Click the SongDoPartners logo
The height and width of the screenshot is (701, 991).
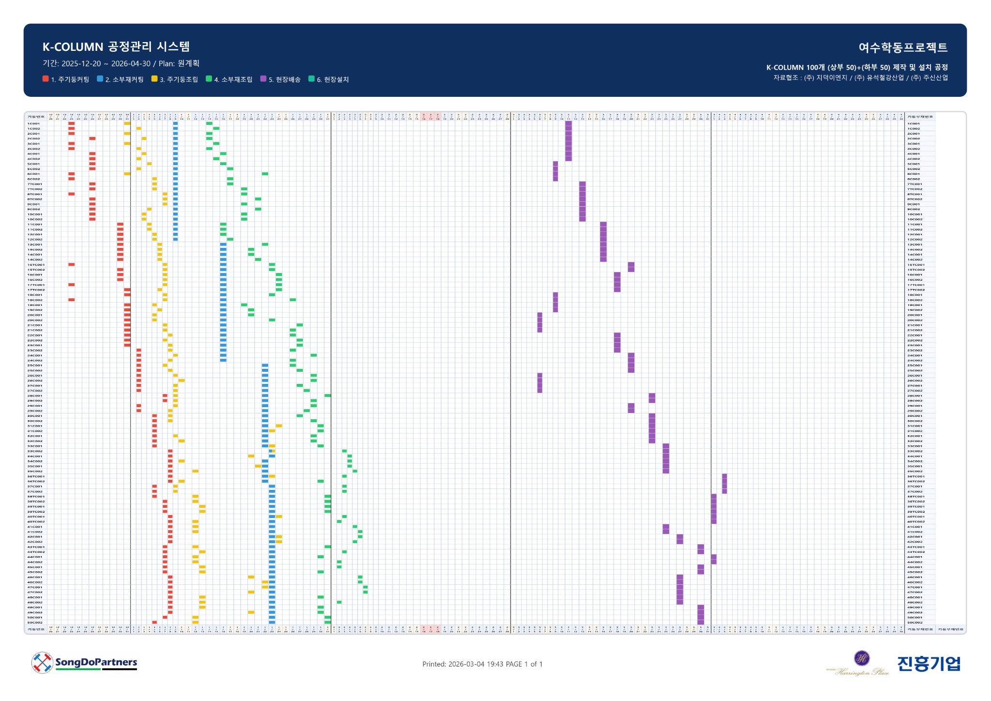[x=85, y=663]
